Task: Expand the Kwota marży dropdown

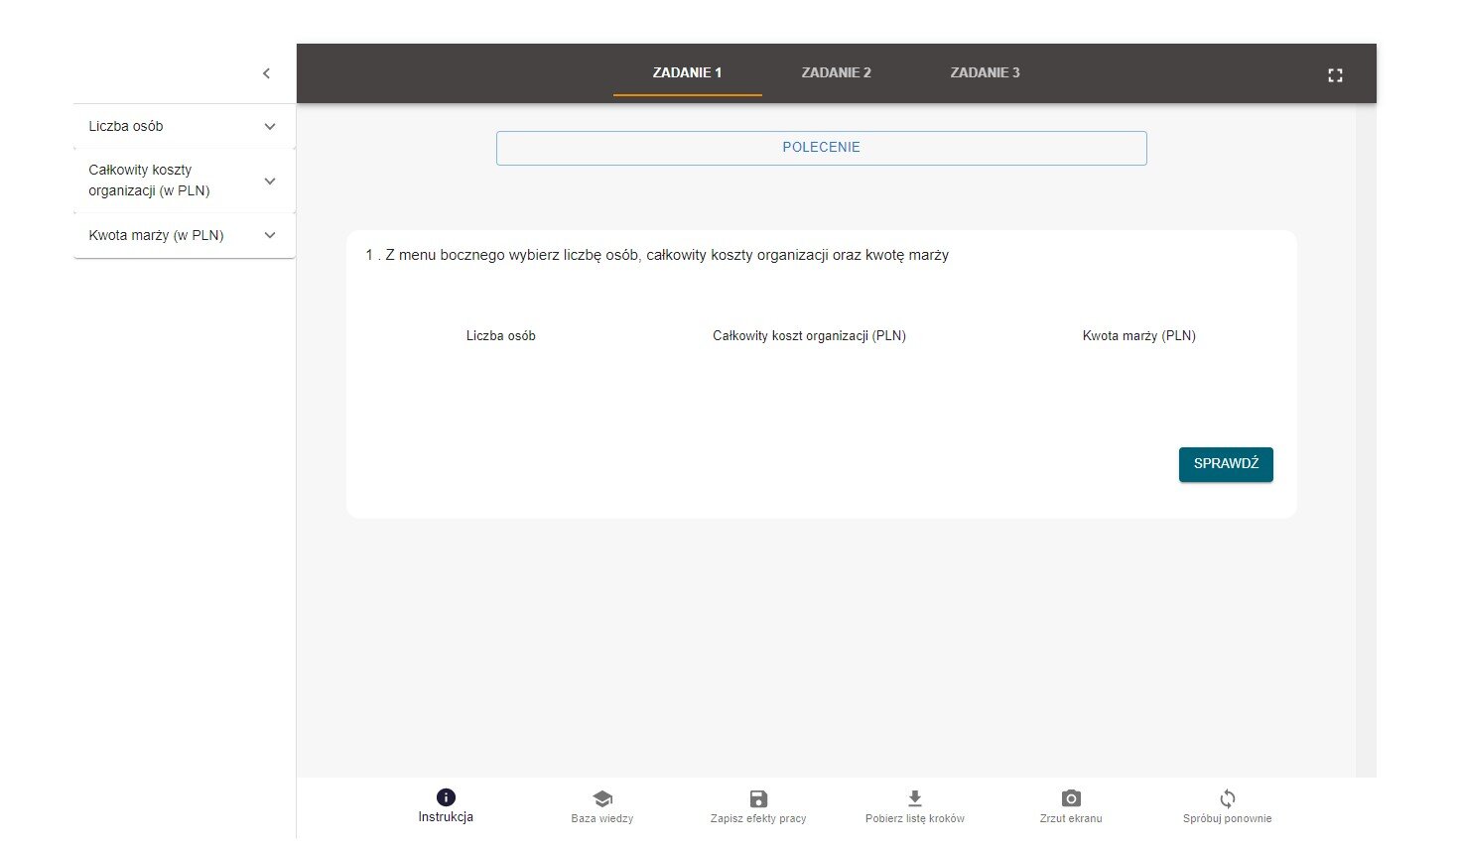Action: click(x=185, y=235)
